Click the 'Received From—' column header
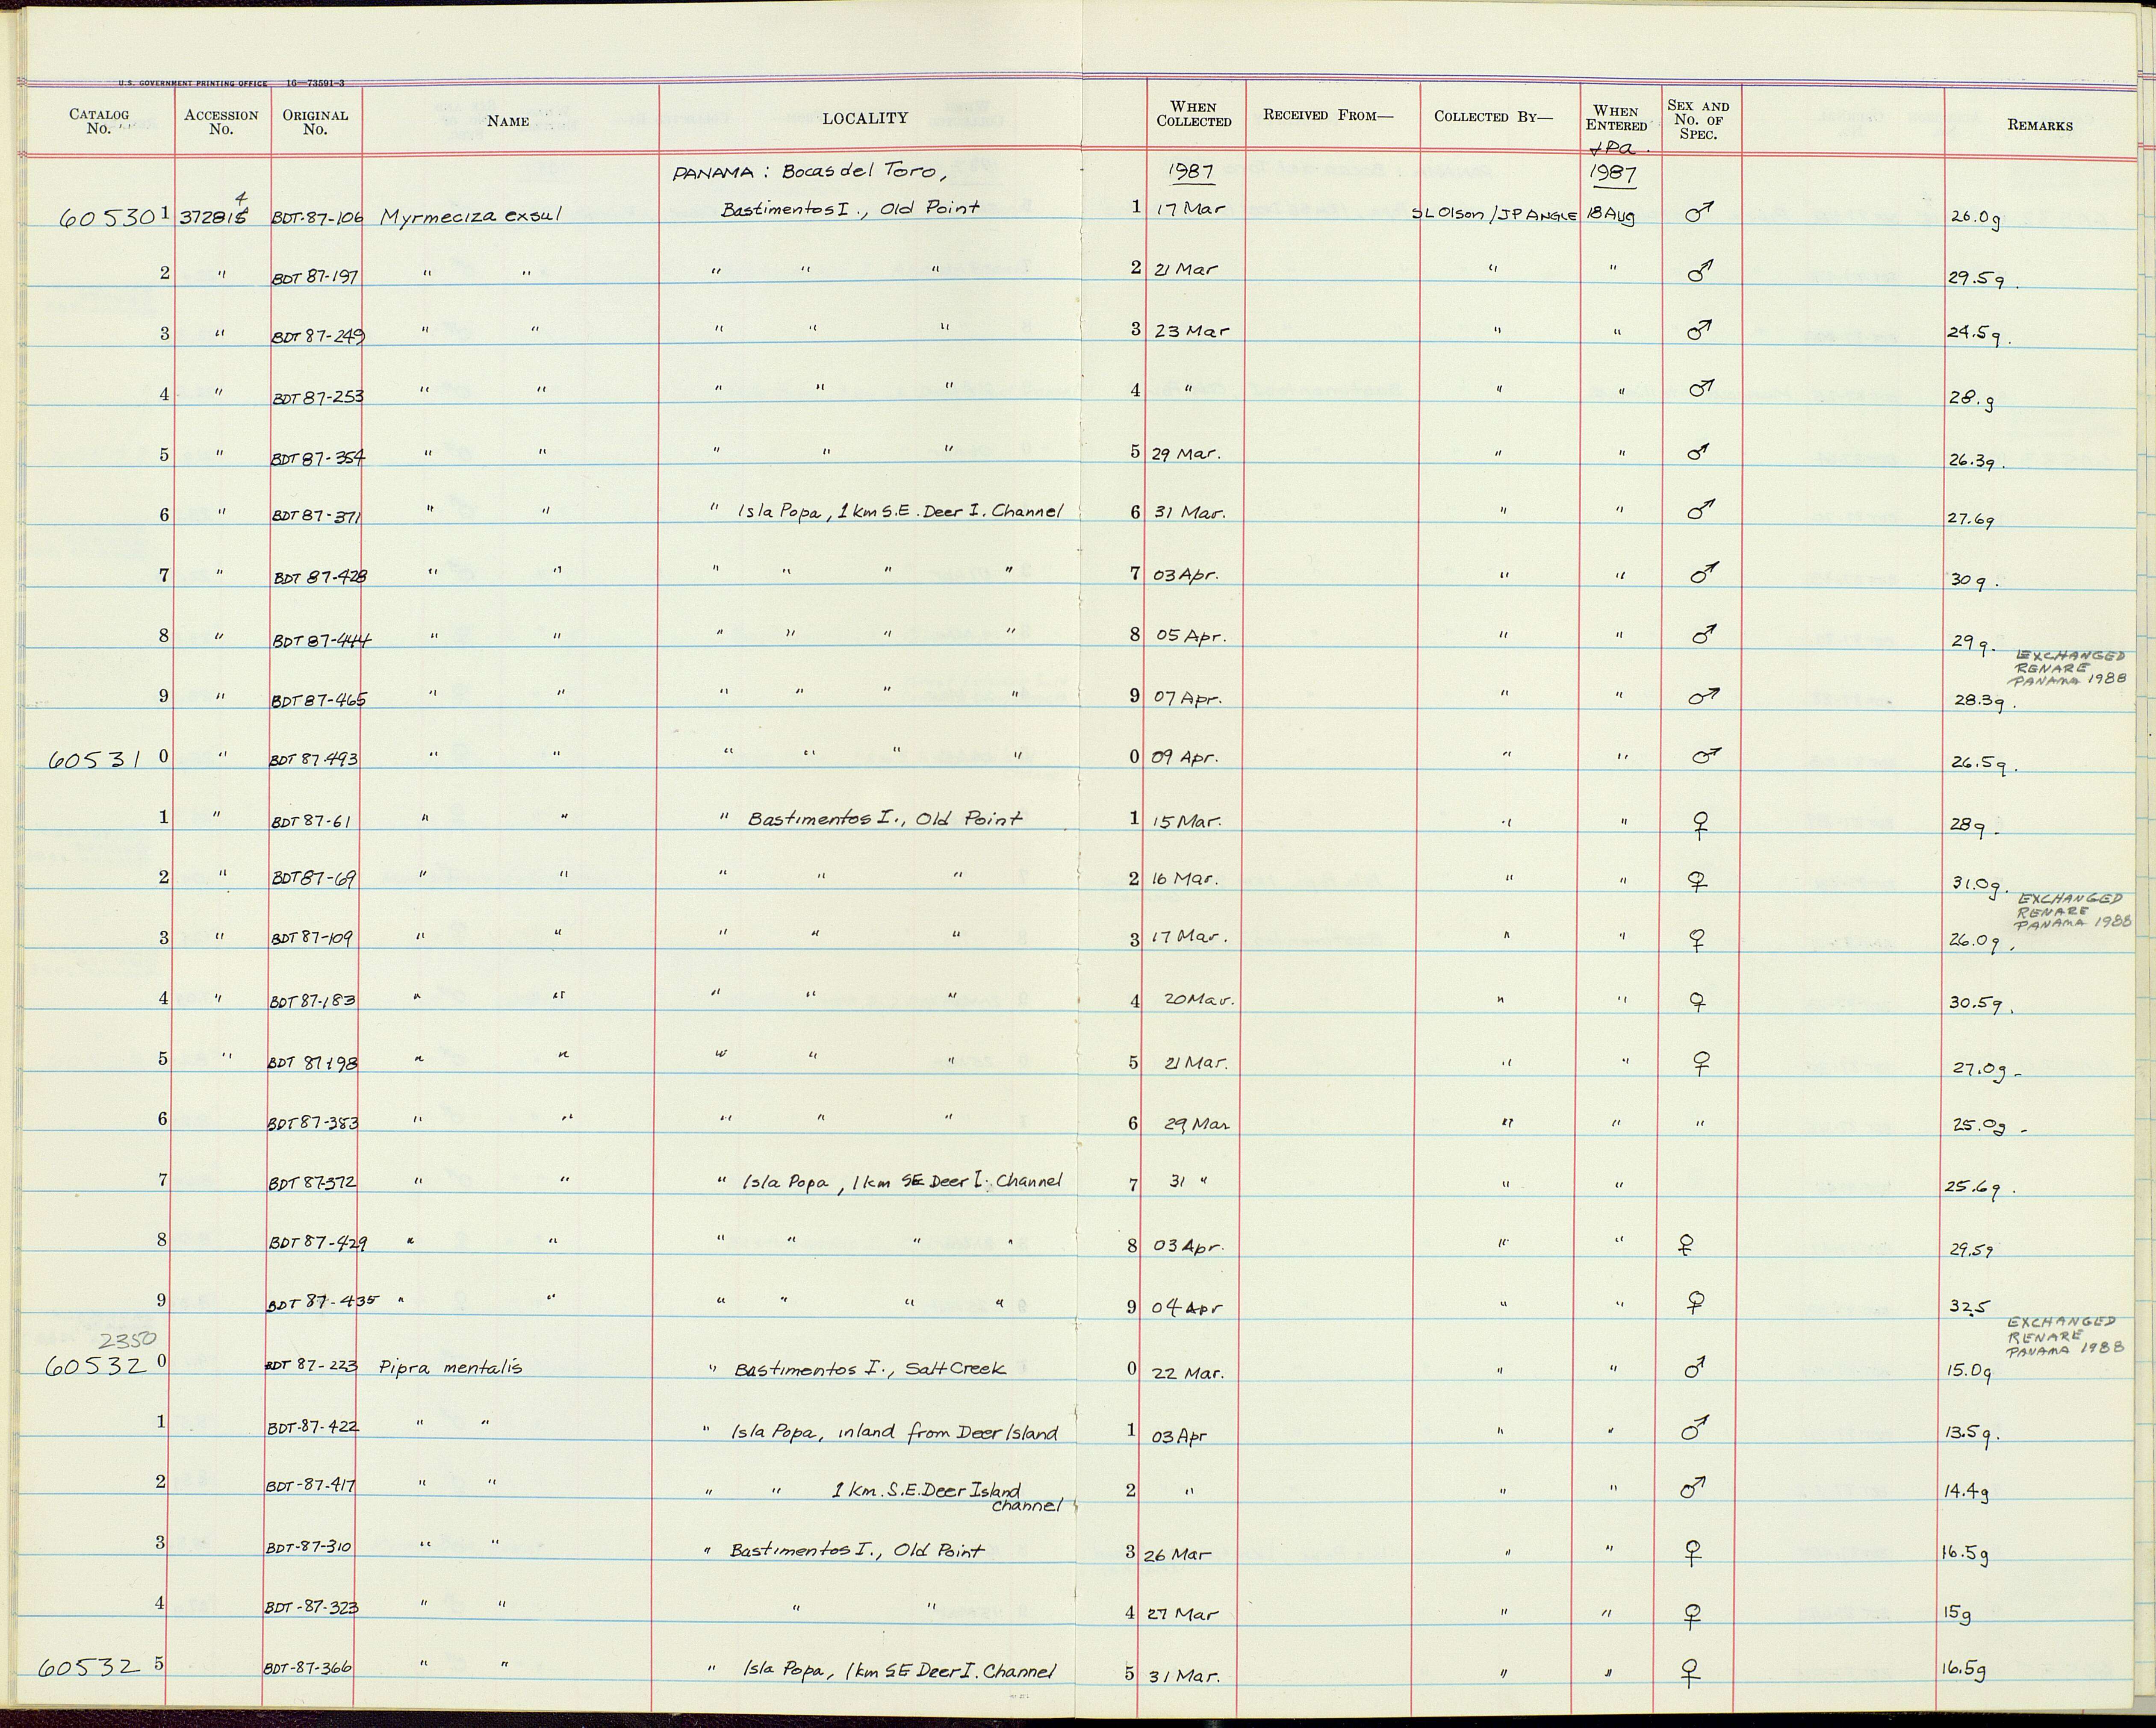The image size is (2156, 1728). (x=1327, y=115)
